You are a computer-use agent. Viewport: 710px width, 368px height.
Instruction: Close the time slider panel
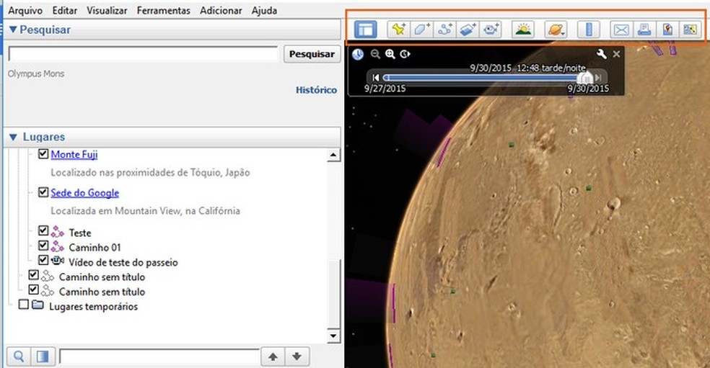coord(616,54)
